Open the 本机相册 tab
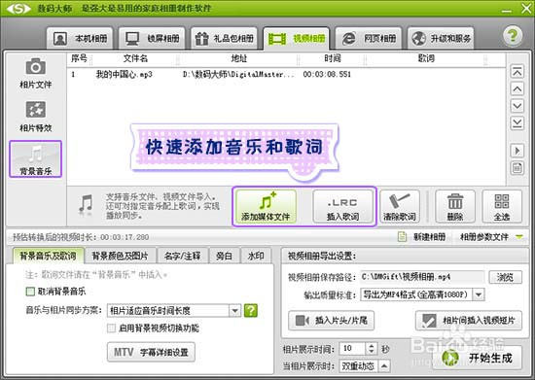The width and height of the screenshot is (535, 380). coord(80,38)
